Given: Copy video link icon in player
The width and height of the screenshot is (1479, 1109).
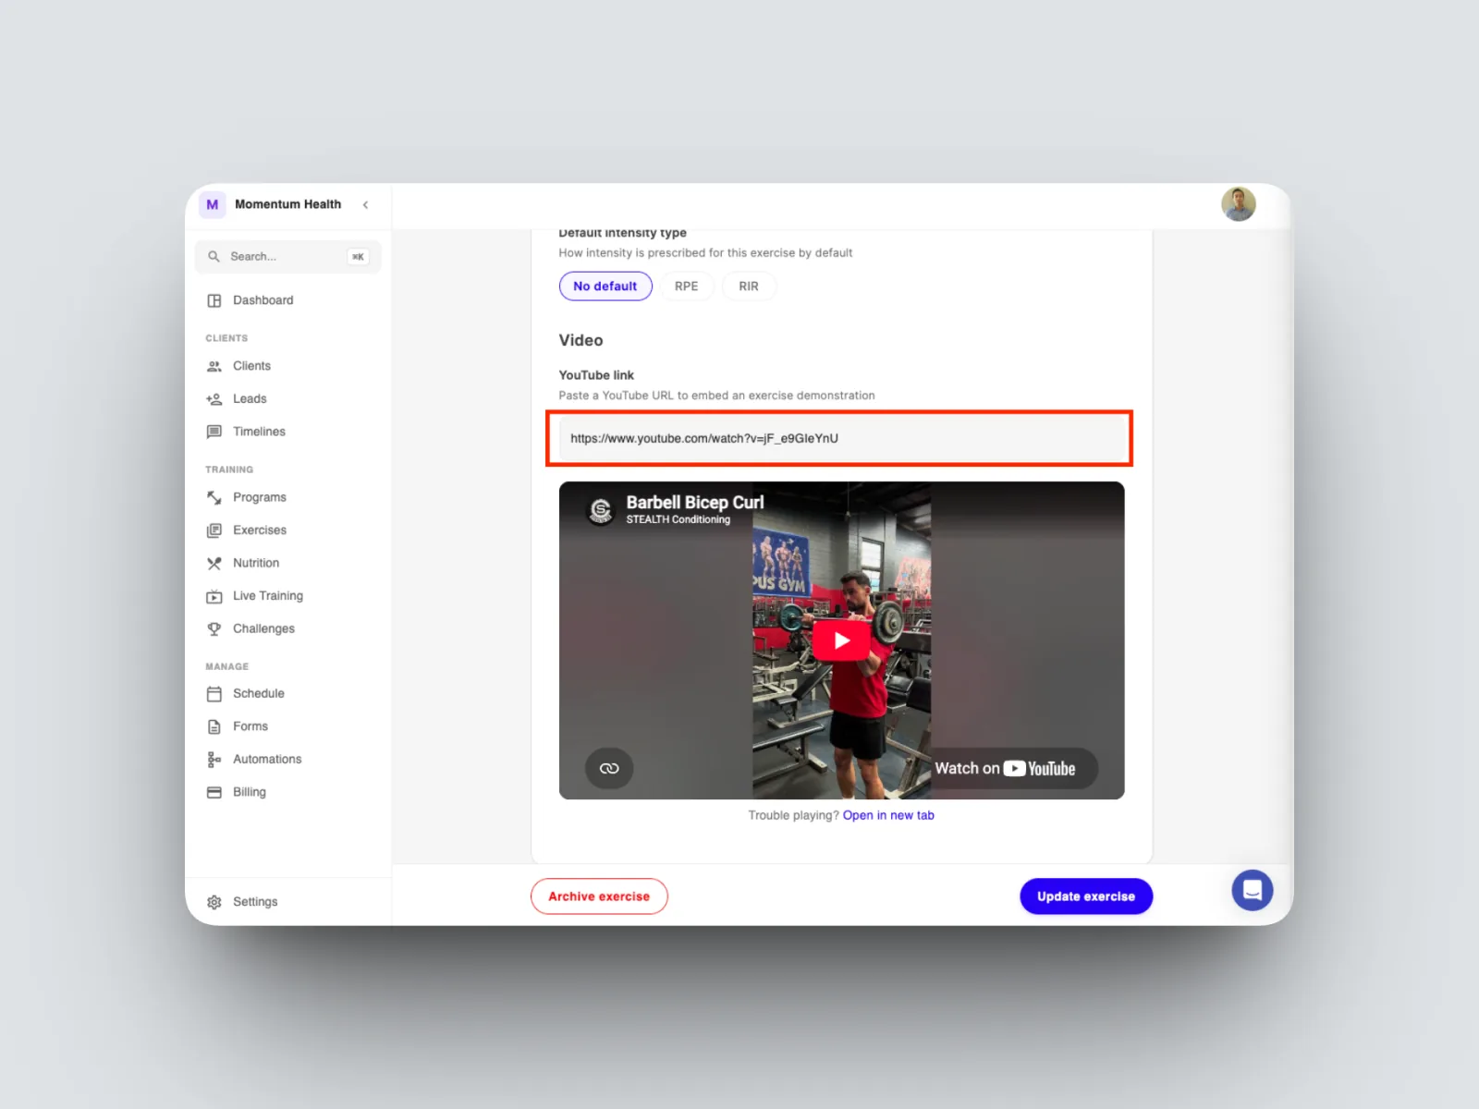Looking at the screenshot, I should coord(609,768).
